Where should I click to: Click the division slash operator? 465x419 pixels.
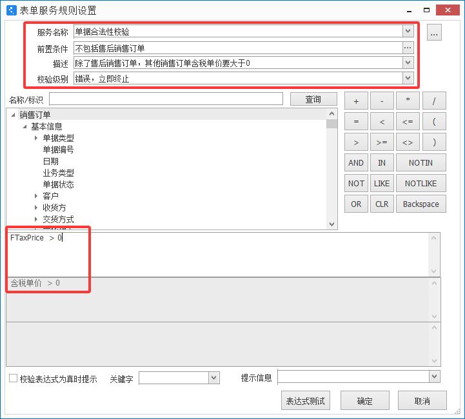(x=434, y=101)
